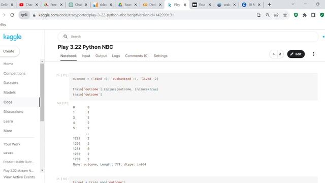Select Code in the sidebar

point(8,102)
